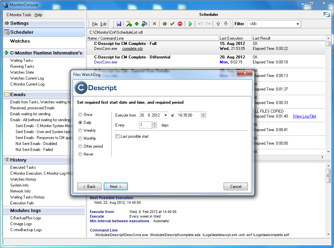Click the green play run task icon
Image resolution: width=334 pixels, height=248 pixels.
tap(190, 24)
